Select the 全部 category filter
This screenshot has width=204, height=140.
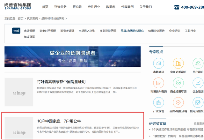pyautogui.click(x=16, y=31)
